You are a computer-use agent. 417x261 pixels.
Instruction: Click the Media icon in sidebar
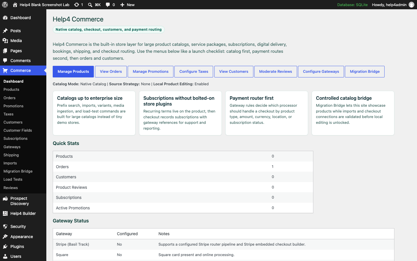[x=5, y=41]
